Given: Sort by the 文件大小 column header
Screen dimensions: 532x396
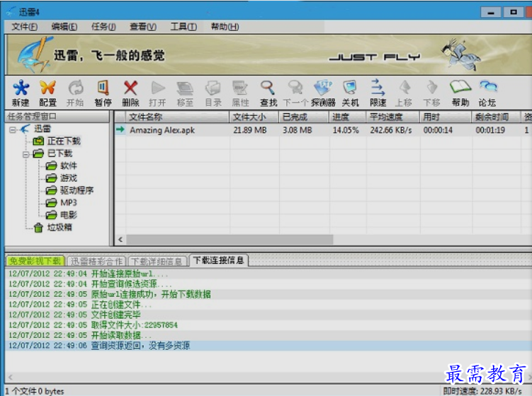Looking at the screenshot, I should click(254, 117).
